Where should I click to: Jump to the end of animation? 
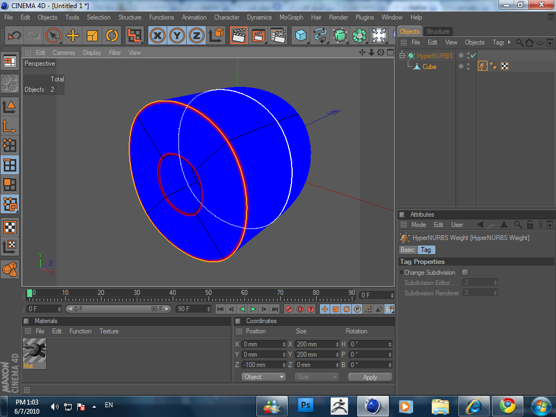tap(275, 309)
